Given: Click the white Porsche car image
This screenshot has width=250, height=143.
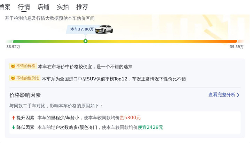Looking at the screenshot, I should pyautogui.click(x=104, y=29).
